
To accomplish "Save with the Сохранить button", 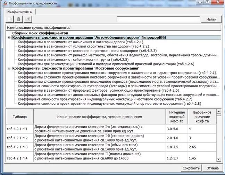I will [x=191, y=168].
